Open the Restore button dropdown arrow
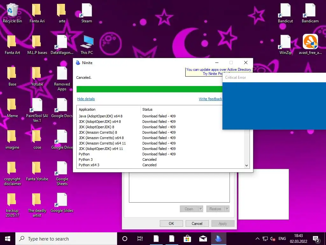 pos(227,209)
